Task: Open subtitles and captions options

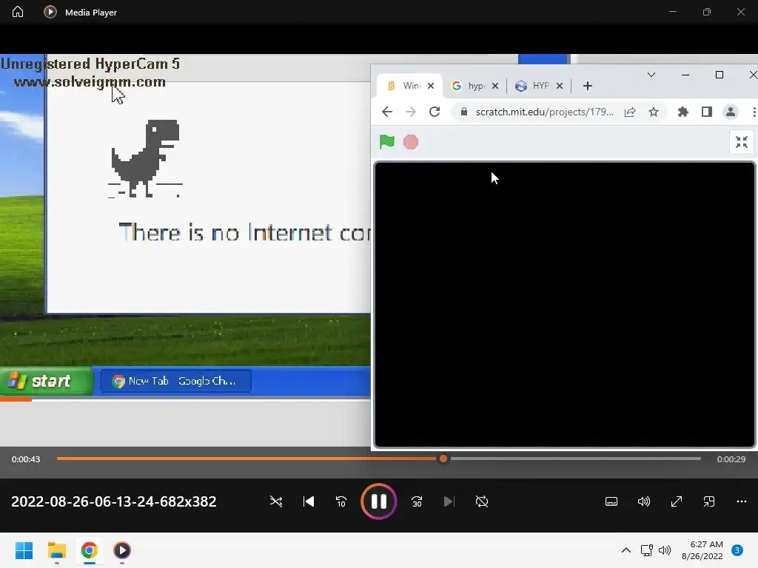Action: 611,501
